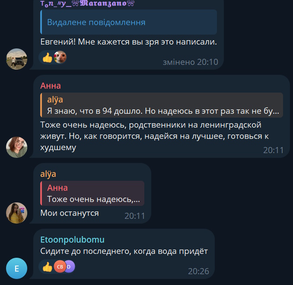Click message text Мои останутся

[70, 213]
